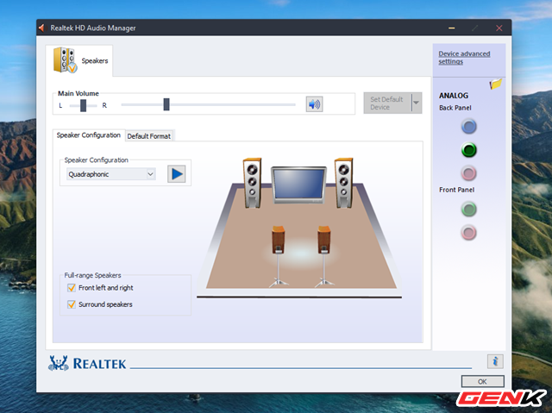Open Device advanced settings link
This screenshot has width=552, height=413.
click(464, 58)
